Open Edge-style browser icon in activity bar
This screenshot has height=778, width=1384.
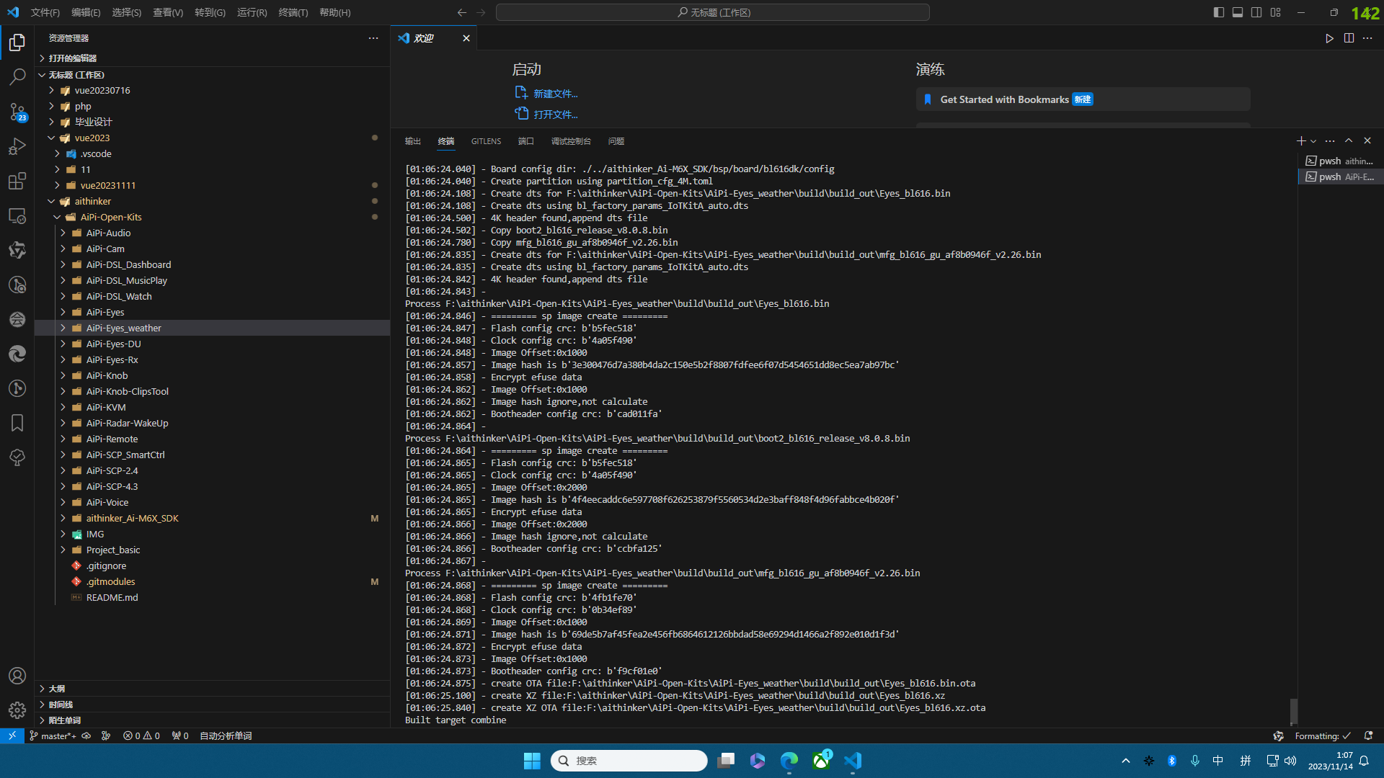click(x=17, y=354)
